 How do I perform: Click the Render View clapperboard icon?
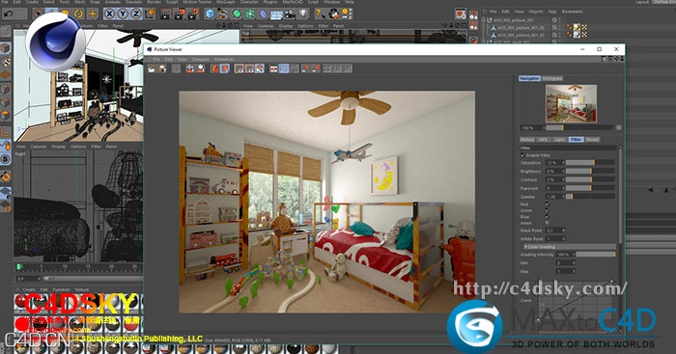tap(165, 14)
